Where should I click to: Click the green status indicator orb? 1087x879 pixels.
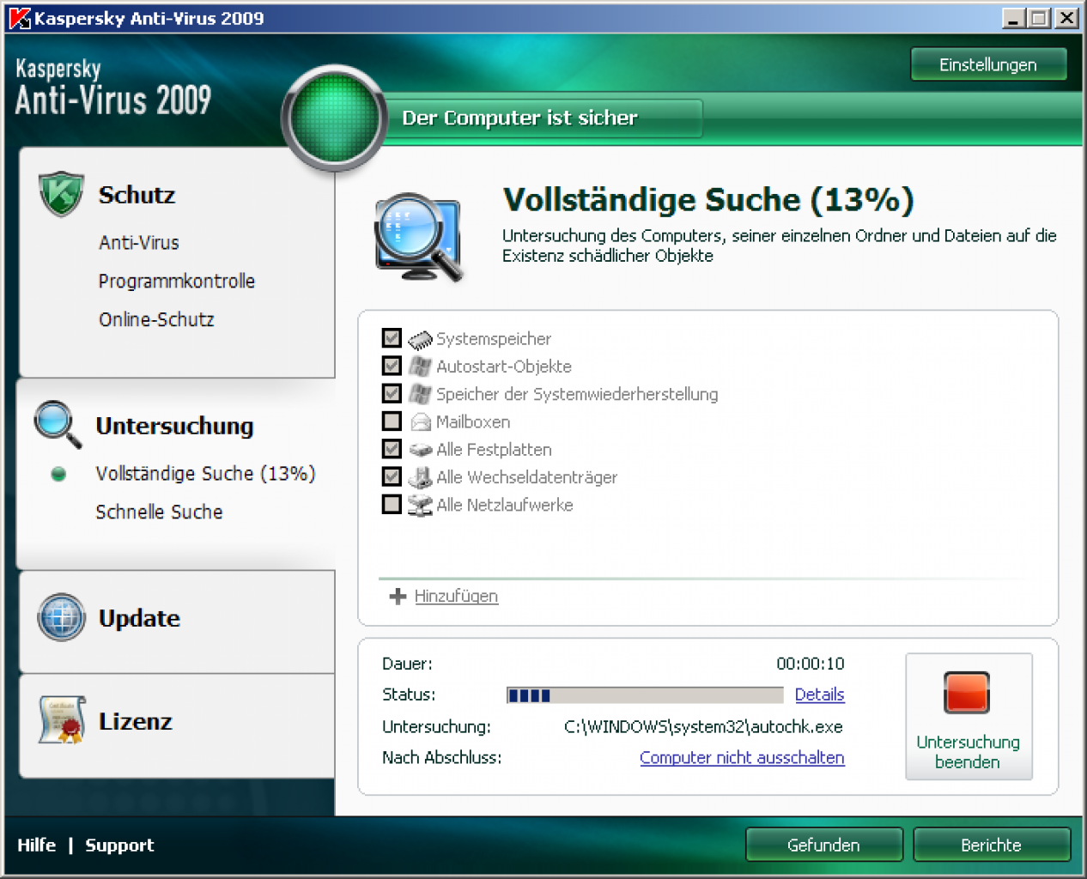(335, 118)
